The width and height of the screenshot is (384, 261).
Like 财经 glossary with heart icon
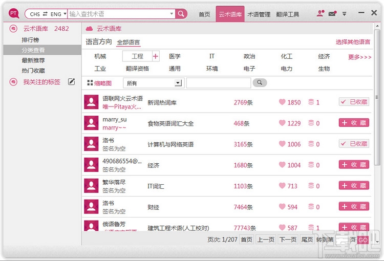pyautogui.click(x=282, y=206)
